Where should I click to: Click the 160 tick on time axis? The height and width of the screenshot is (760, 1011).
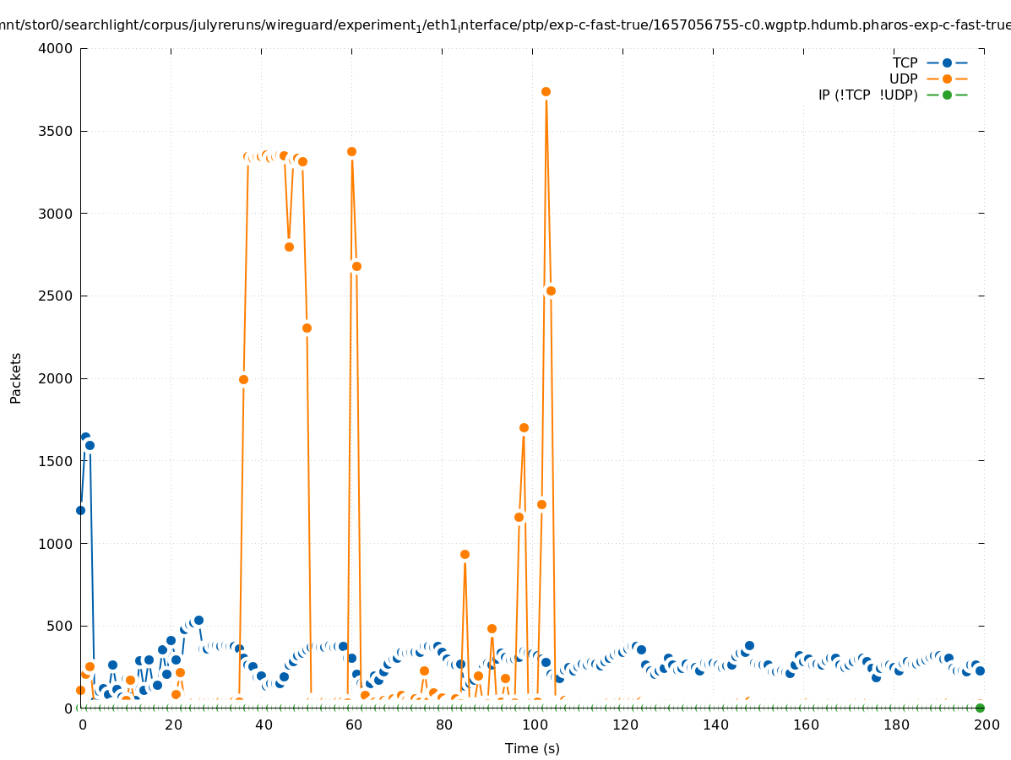(x=805, y=725)
